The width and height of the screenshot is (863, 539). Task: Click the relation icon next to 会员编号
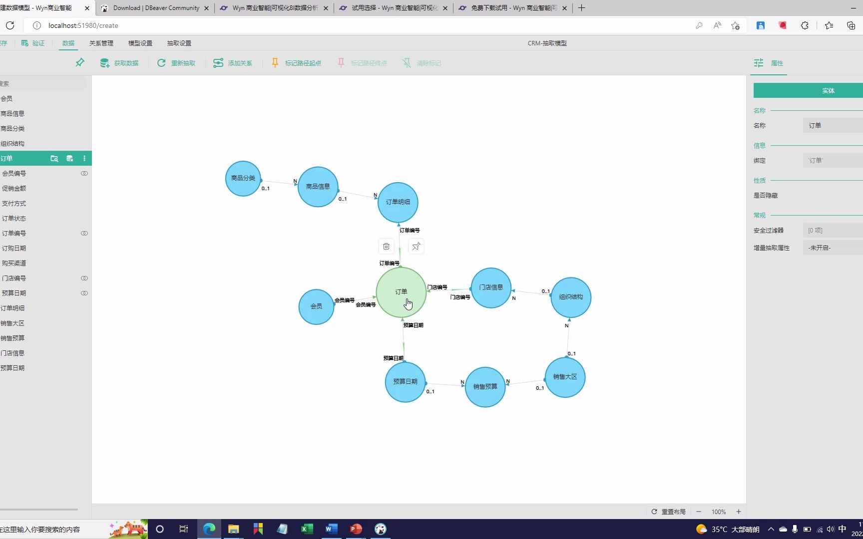pos(84,174)
